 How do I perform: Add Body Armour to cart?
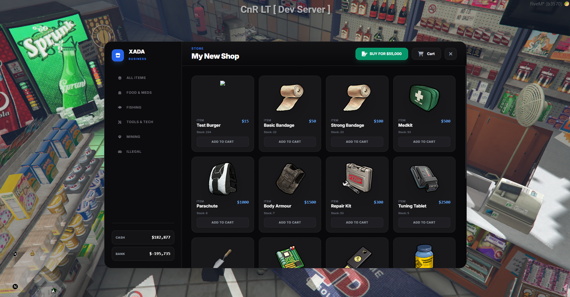click(x=290, y=222)
